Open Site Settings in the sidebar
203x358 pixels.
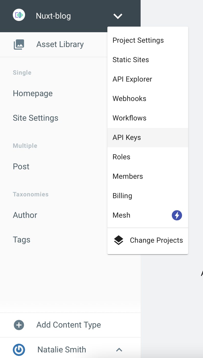click(x=36, y=118)
